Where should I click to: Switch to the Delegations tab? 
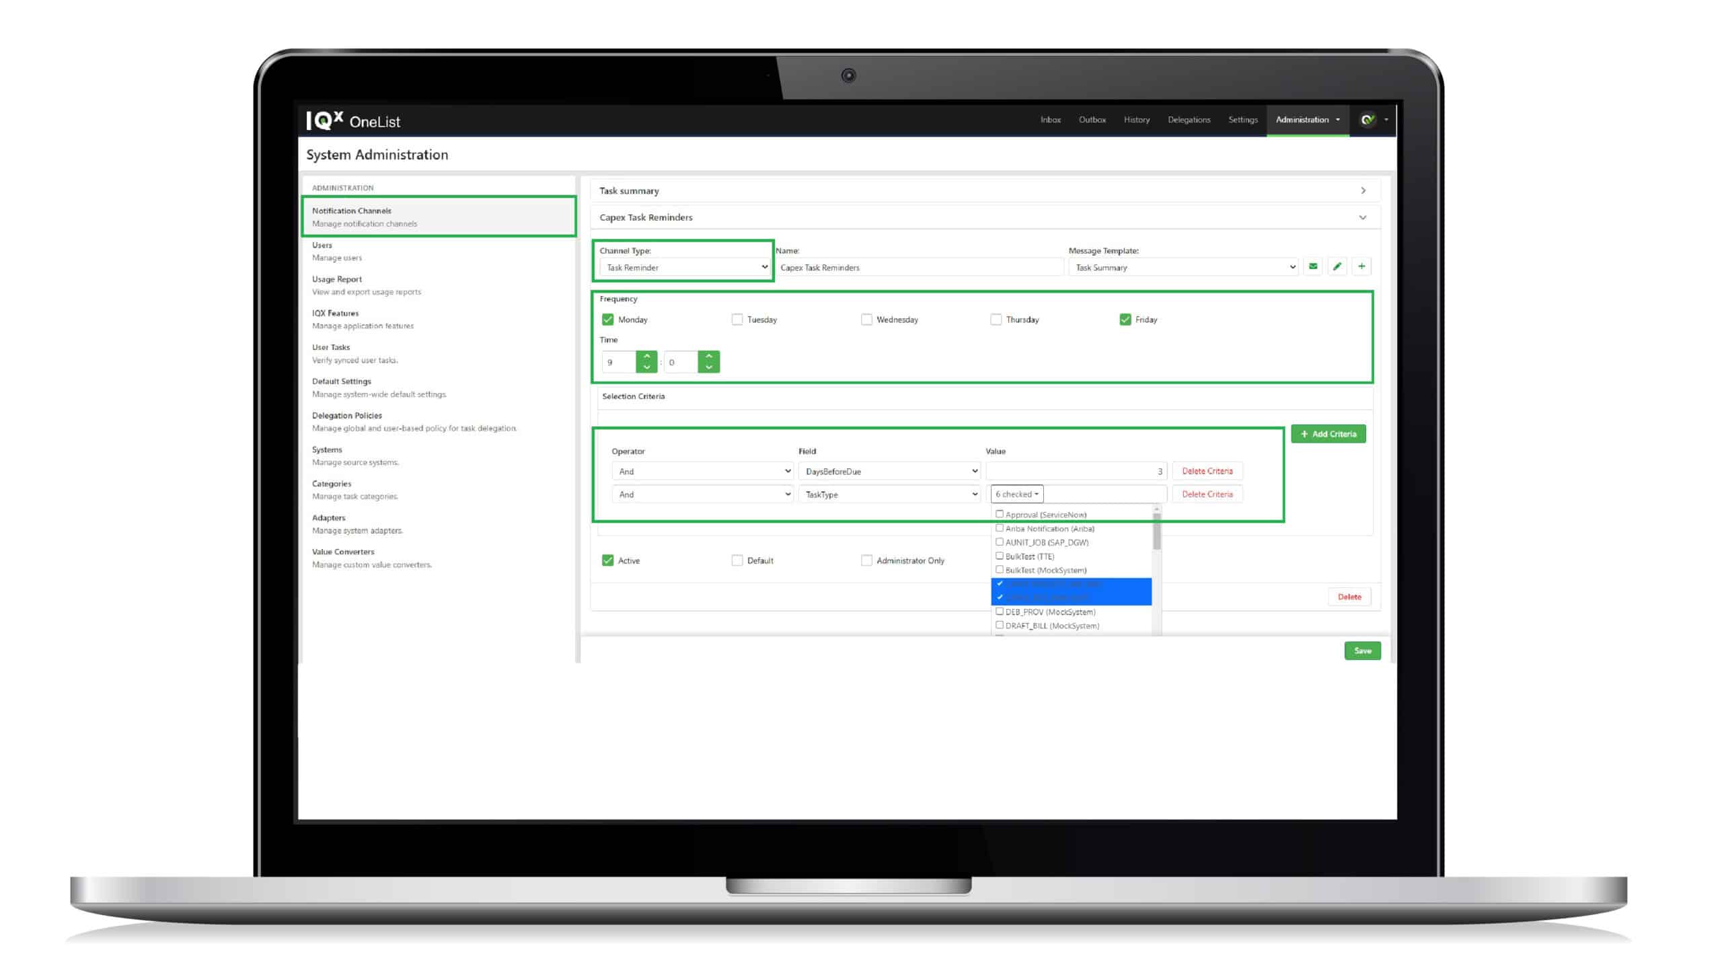click(x=1189, y=120)
